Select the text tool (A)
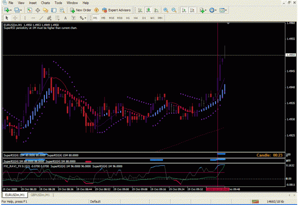The height and width of the screenshot is (205, 298). point(65,18)
